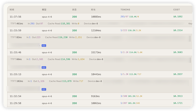This screenshot has height=111, width=196.
Task: Click Device:dev-8 in the 11:33:46 details
Action: (x=96, y=59)
